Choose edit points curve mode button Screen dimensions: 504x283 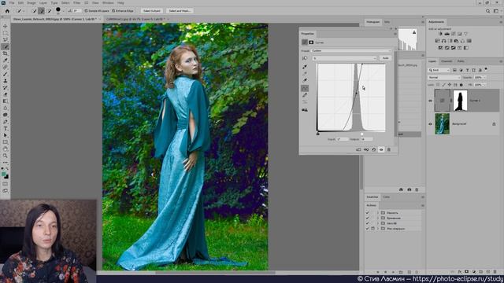305,88
